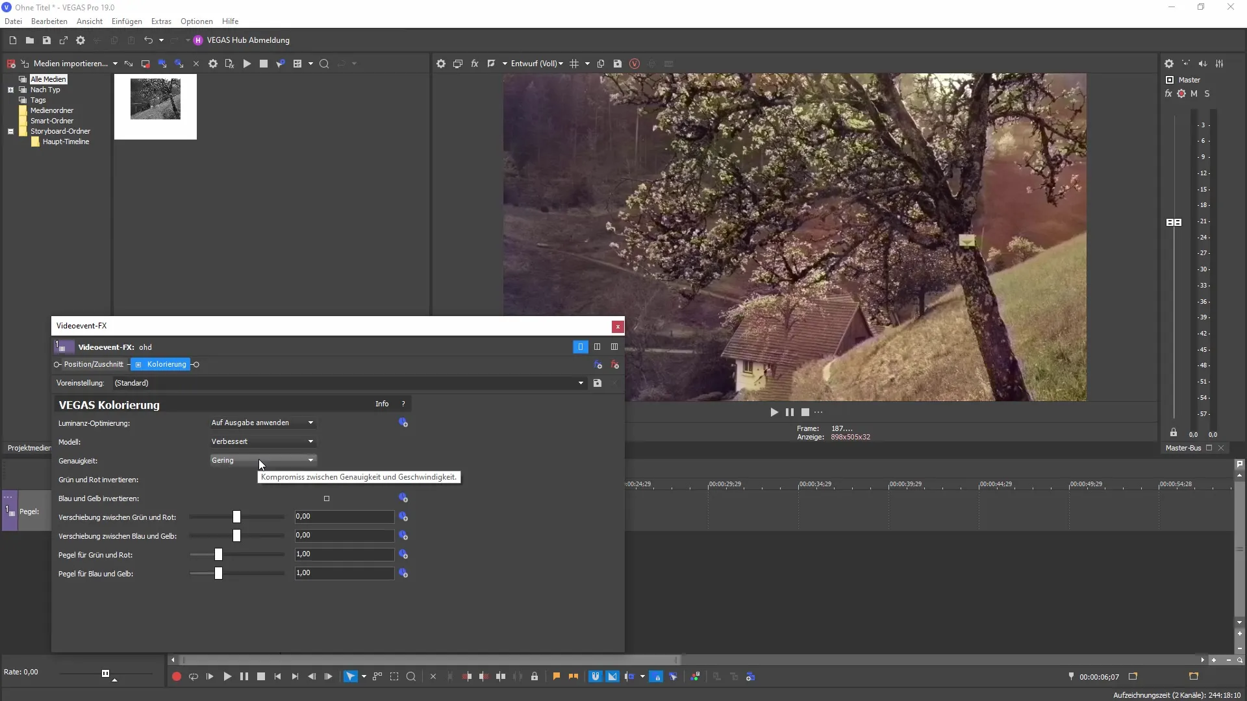Open the Genauigkeit dropdown showing Gering
This screenshot has height=701, width=1247.
[263, 460]
